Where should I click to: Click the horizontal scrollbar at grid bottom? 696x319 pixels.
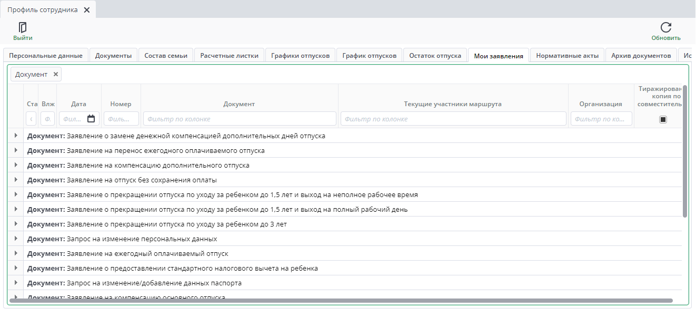tap(341, 301)
